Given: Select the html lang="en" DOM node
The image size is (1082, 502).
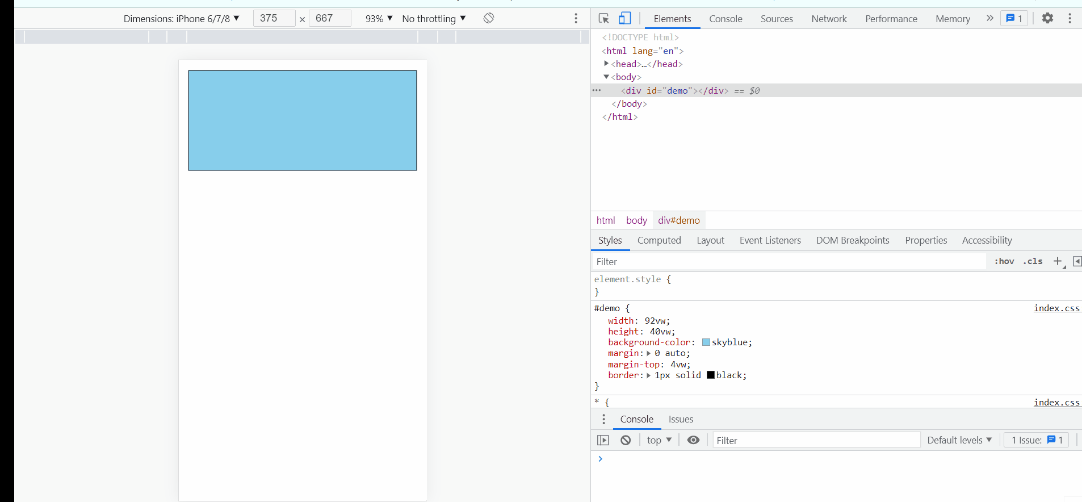Looking at the screenshot, I should click(642, 51).
